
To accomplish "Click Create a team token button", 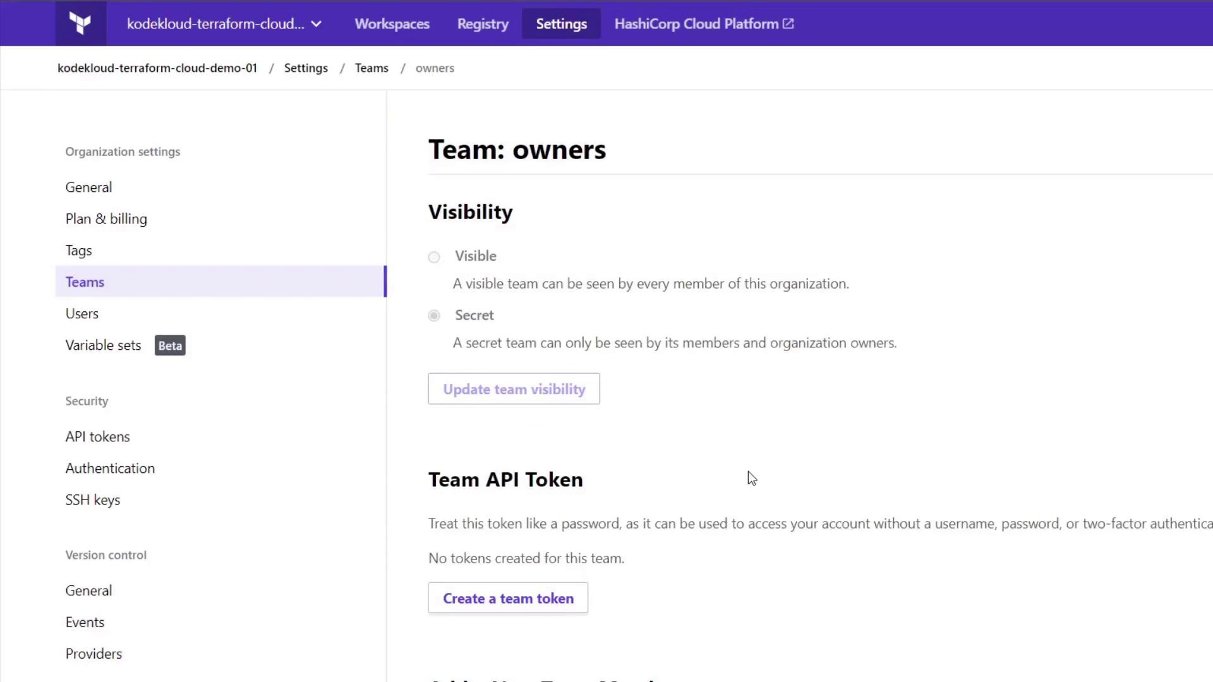I will 508,598.
